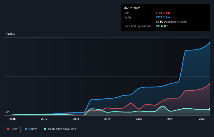This screenshot has height=137, width=214.
Task: Click the teal Cash endpoint marker
Action: click(x=210, y=109)
